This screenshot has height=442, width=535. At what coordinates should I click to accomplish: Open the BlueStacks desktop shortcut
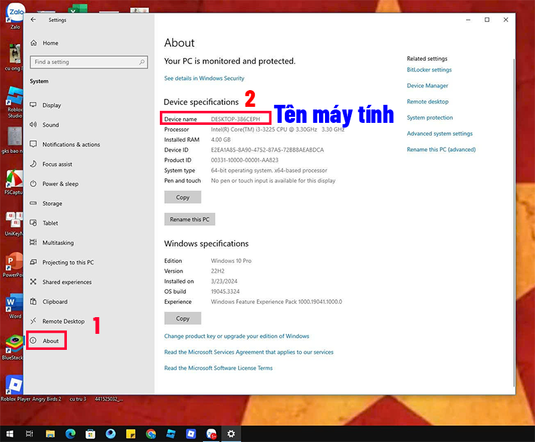(x=13, y=347)
